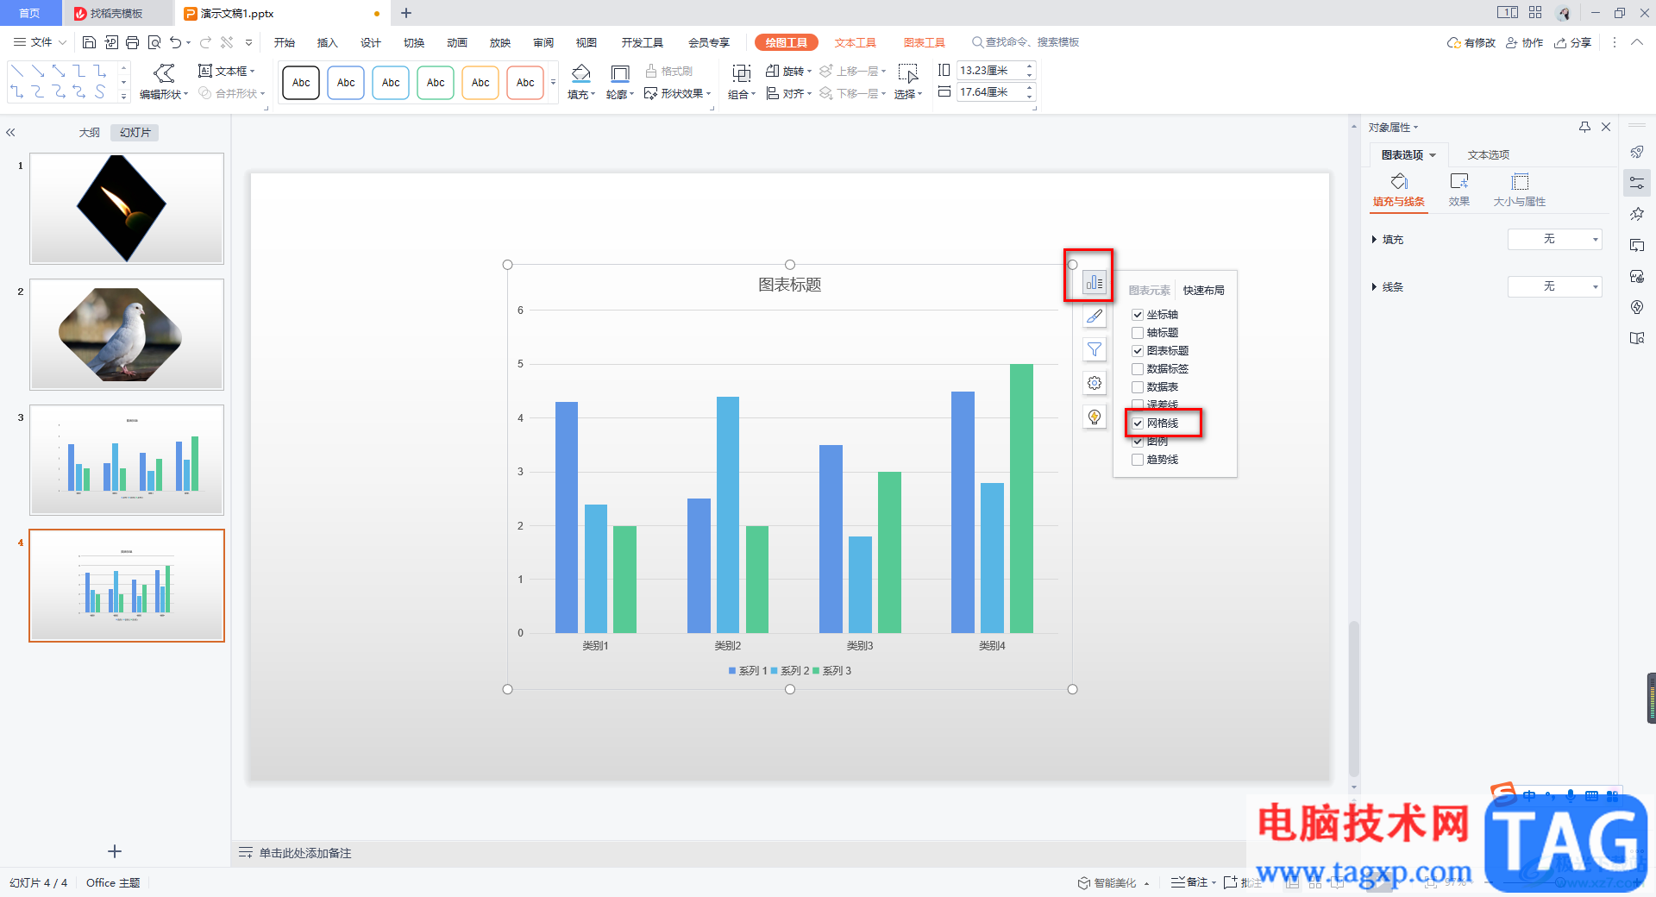Switch to the Text Options (文本选项) tab

(x=1488, y=155)
